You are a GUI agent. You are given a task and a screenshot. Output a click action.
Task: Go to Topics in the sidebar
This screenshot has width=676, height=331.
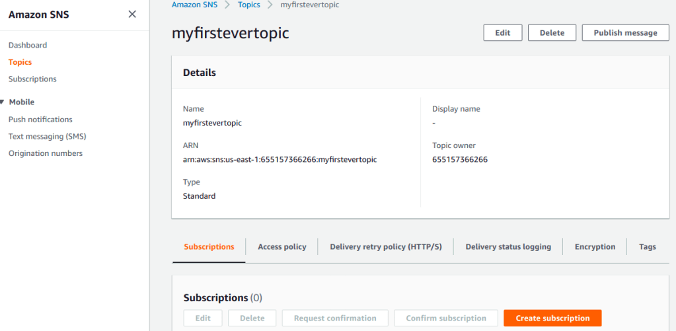click(x=20, y=62)
